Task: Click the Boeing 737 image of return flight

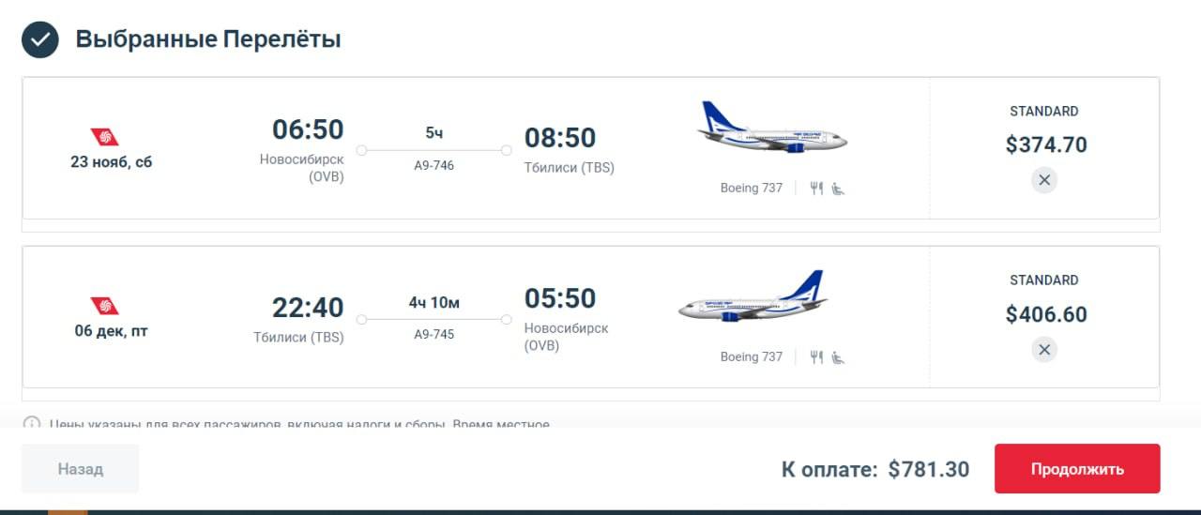Action: click(753, 297)
